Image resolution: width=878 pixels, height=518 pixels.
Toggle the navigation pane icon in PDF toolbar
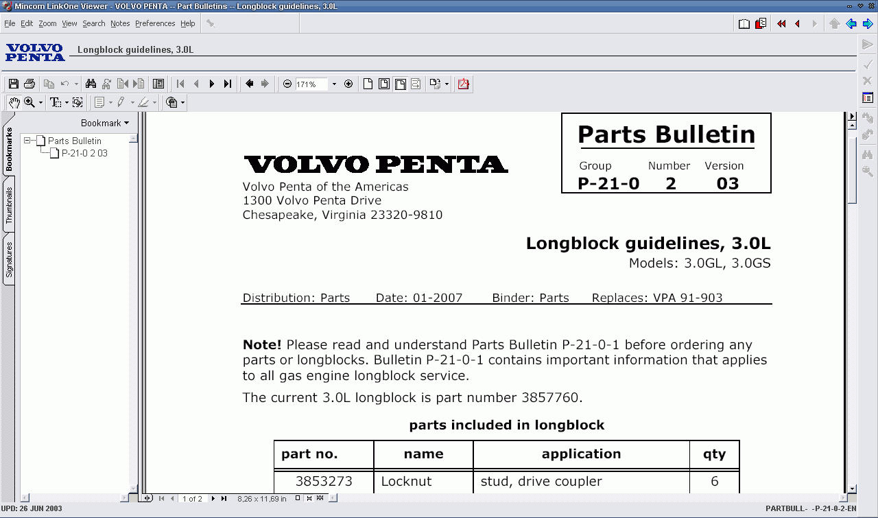tap(158, 84)
